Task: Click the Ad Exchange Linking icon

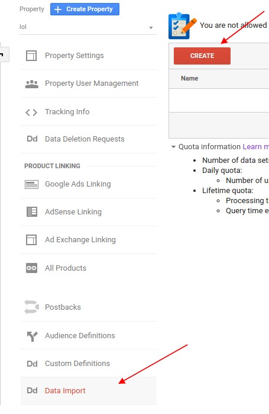Action: [x=31, y=240]
